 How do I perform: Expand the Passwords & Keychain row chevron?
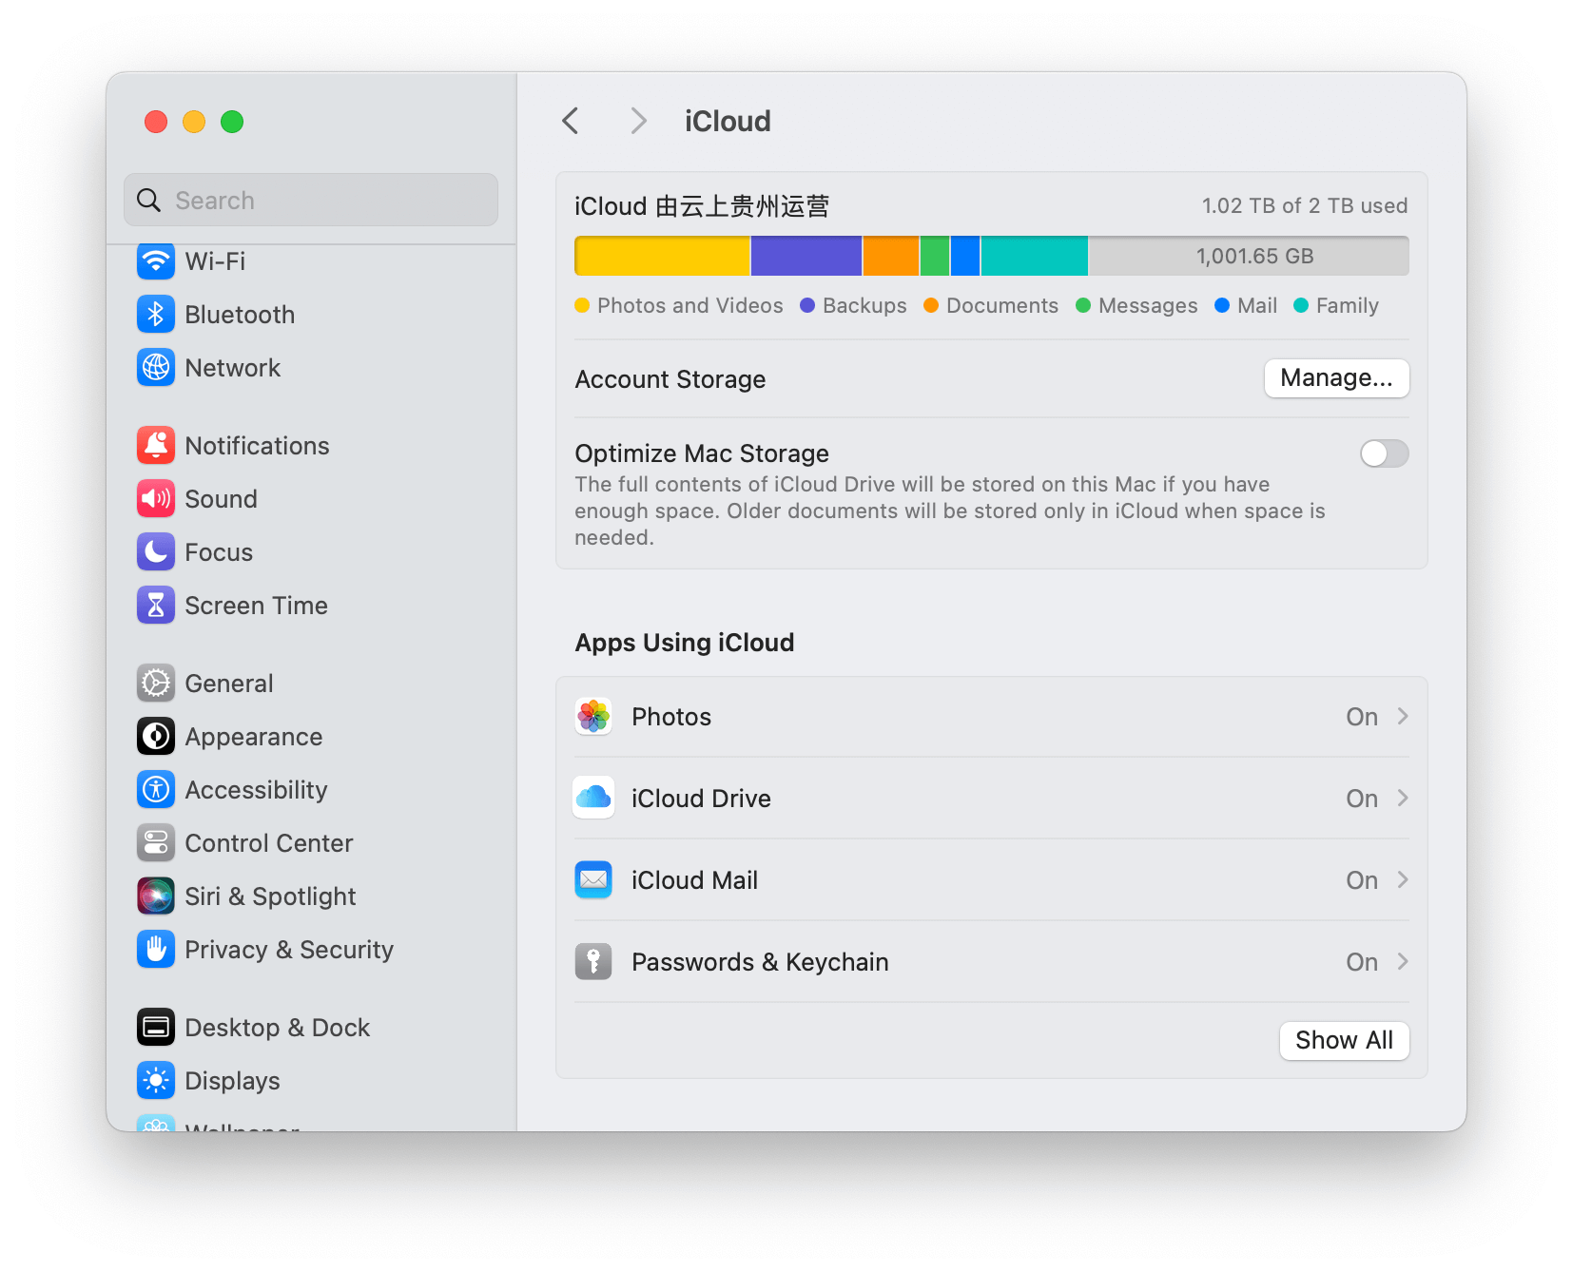(x=1403, y=962)
